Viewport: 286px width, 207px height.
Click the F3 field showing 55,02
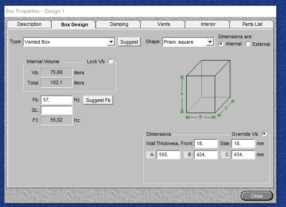click(57, 120)
